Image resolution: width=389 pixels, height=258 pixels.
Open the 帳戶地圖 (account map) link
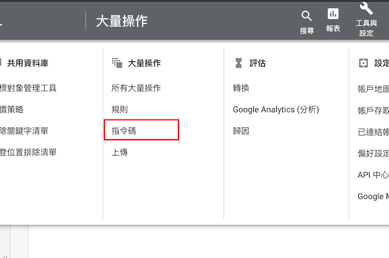373,89
